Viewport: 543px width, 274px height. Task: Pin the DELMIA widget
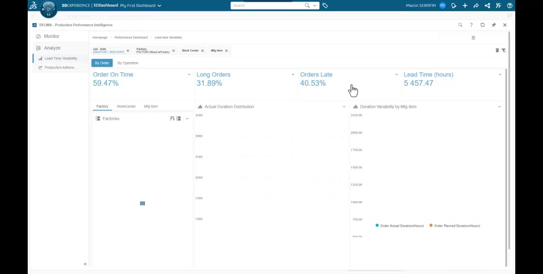click(493, 25)
